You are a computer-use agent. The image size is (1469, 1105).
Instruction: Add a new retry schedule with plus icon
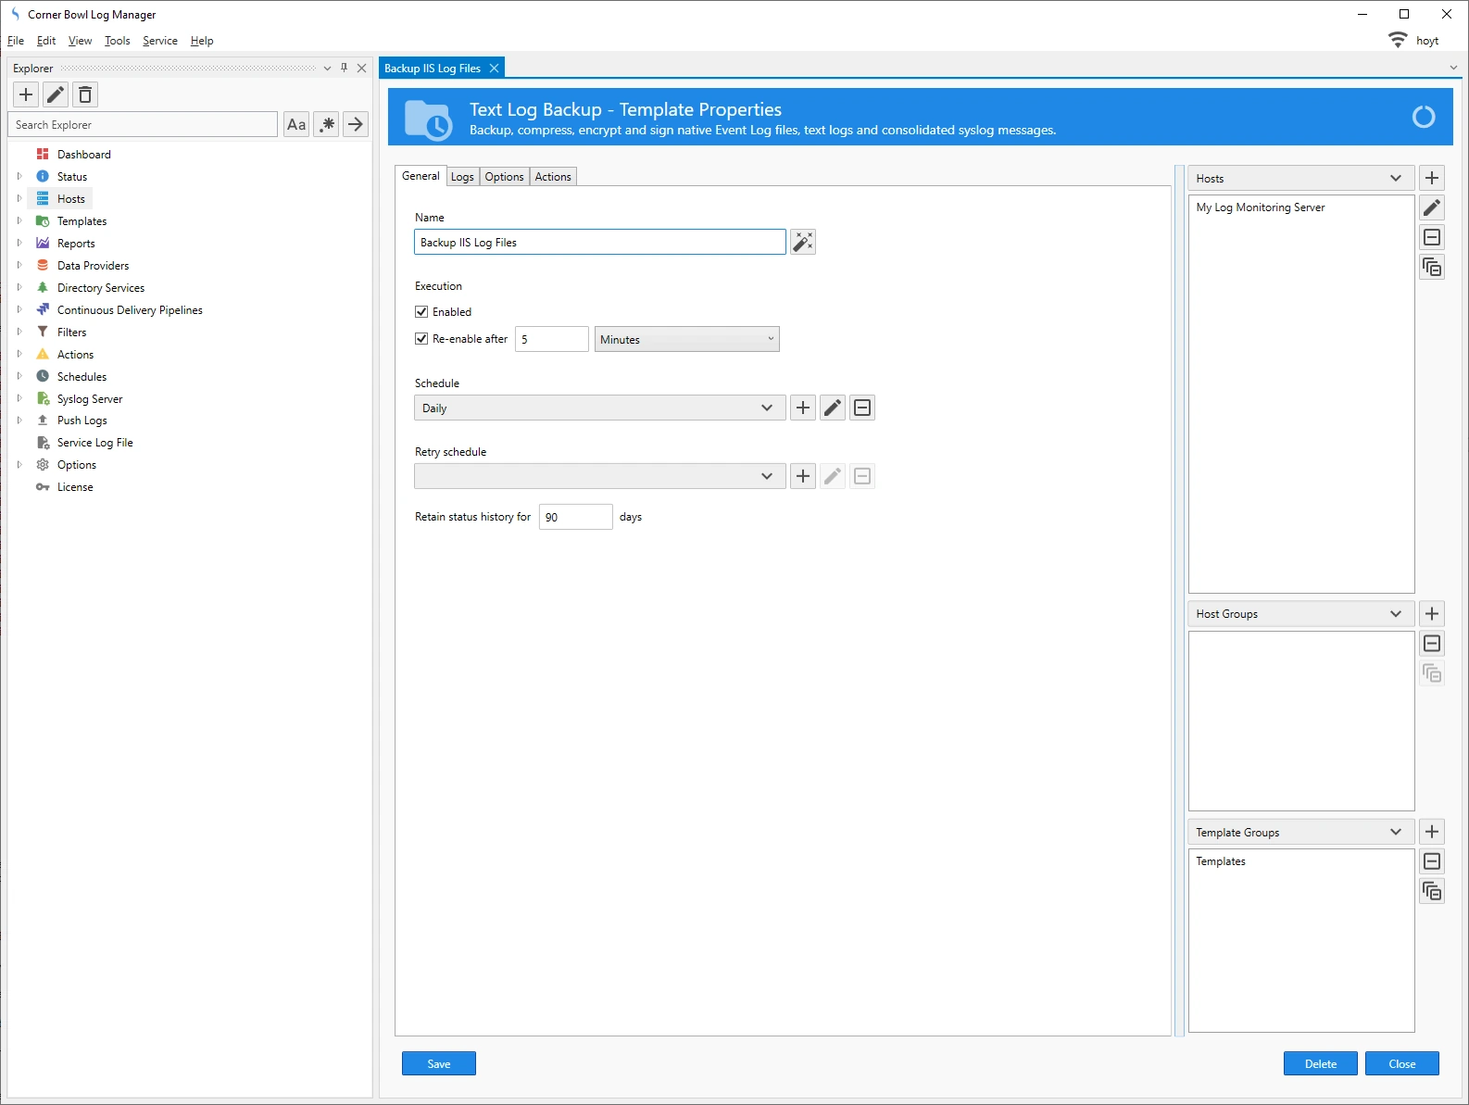click(803, 476)
